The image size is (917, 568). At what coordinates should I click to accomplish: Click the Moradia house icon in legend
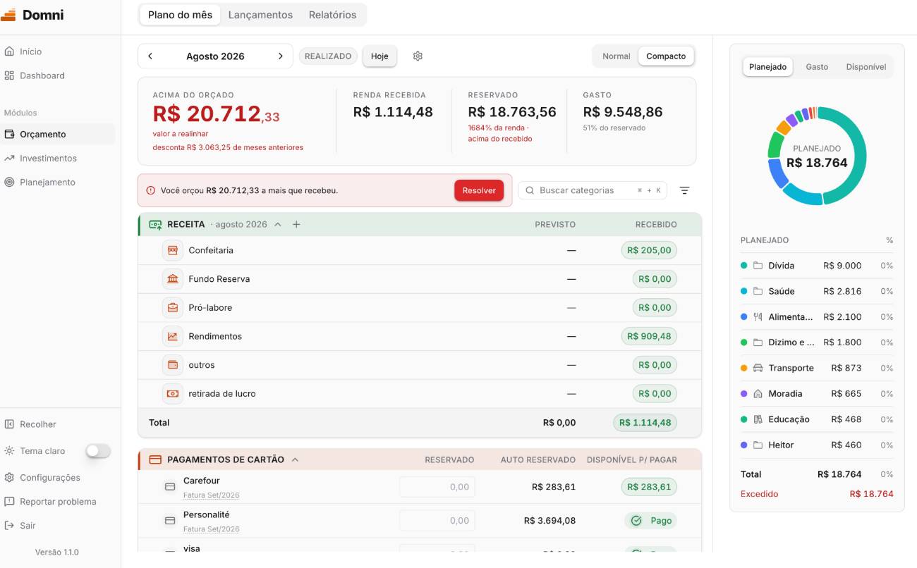coord(758,394)
